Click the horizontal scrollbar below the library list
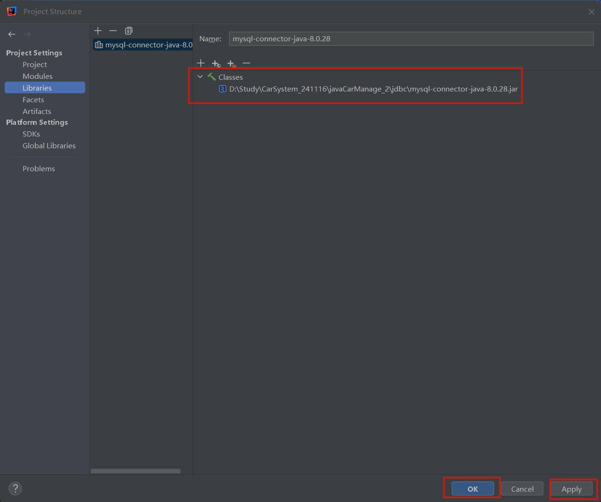Screen dimensions: 601x502 point(135,471)
